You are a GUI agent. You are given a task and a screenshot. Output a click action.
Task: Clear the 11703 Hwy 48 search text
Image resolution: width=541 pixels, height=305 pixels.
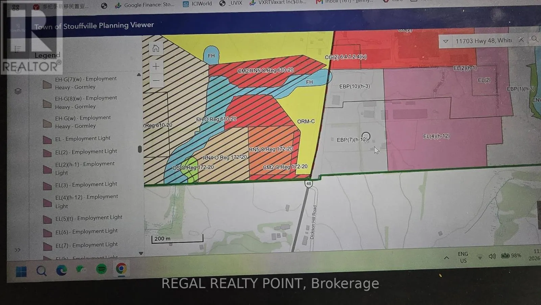coord(521,40)
